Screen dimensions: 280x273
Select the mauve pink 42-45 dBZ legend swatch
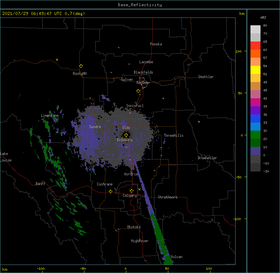click(255, 94)
